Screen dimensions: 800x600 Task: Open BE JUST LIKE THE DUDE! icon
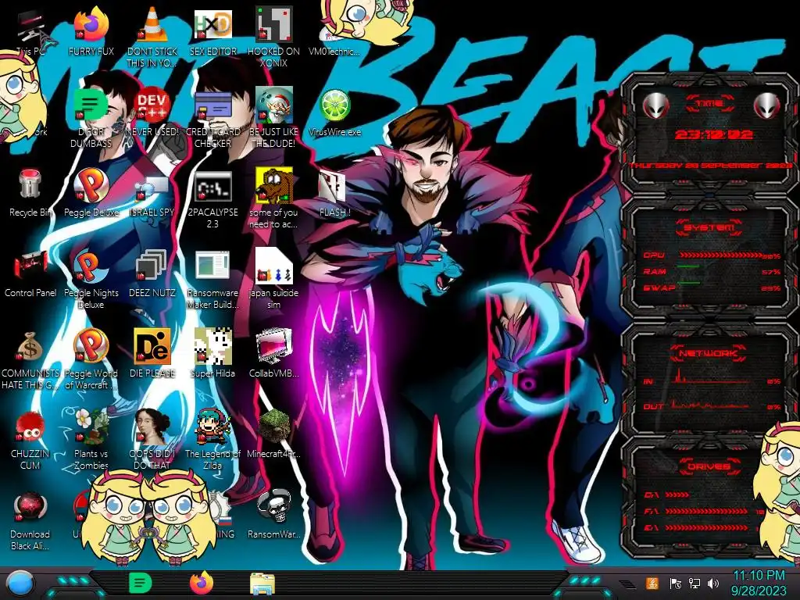click(x=273, y=105)
